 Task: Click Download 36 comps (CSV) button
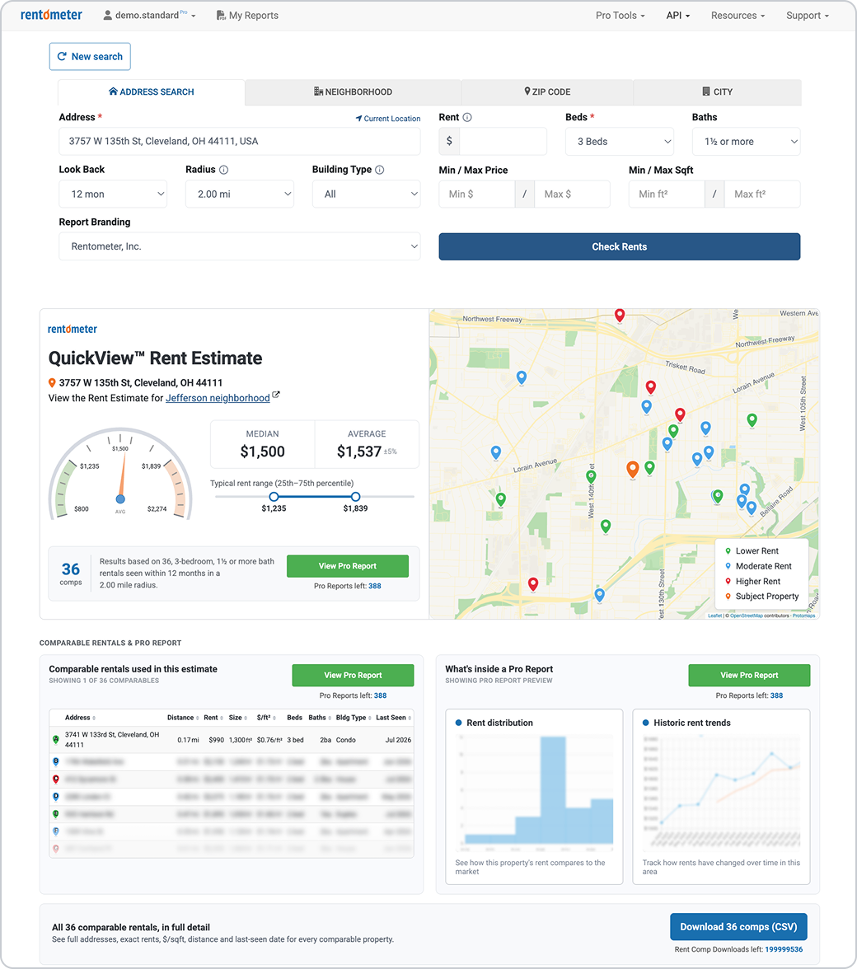pos(739,927)
